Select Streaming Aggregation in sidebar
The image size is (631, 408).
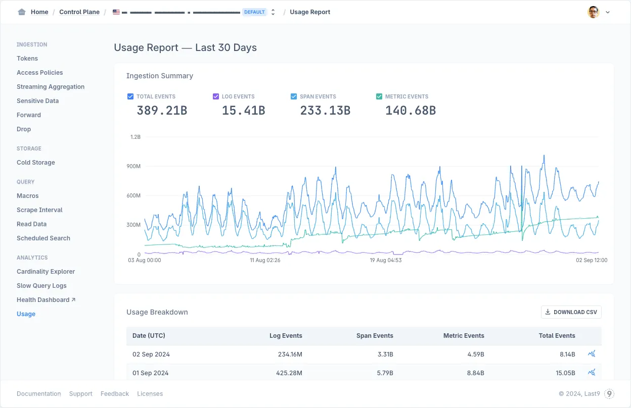click(x=51, y=87)
